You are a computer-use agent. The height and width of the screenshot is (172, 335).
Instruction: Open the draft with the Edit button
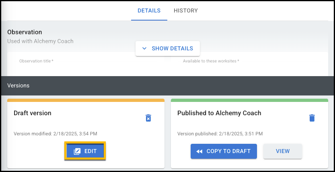pyautogui.click(x=85, y=151)
